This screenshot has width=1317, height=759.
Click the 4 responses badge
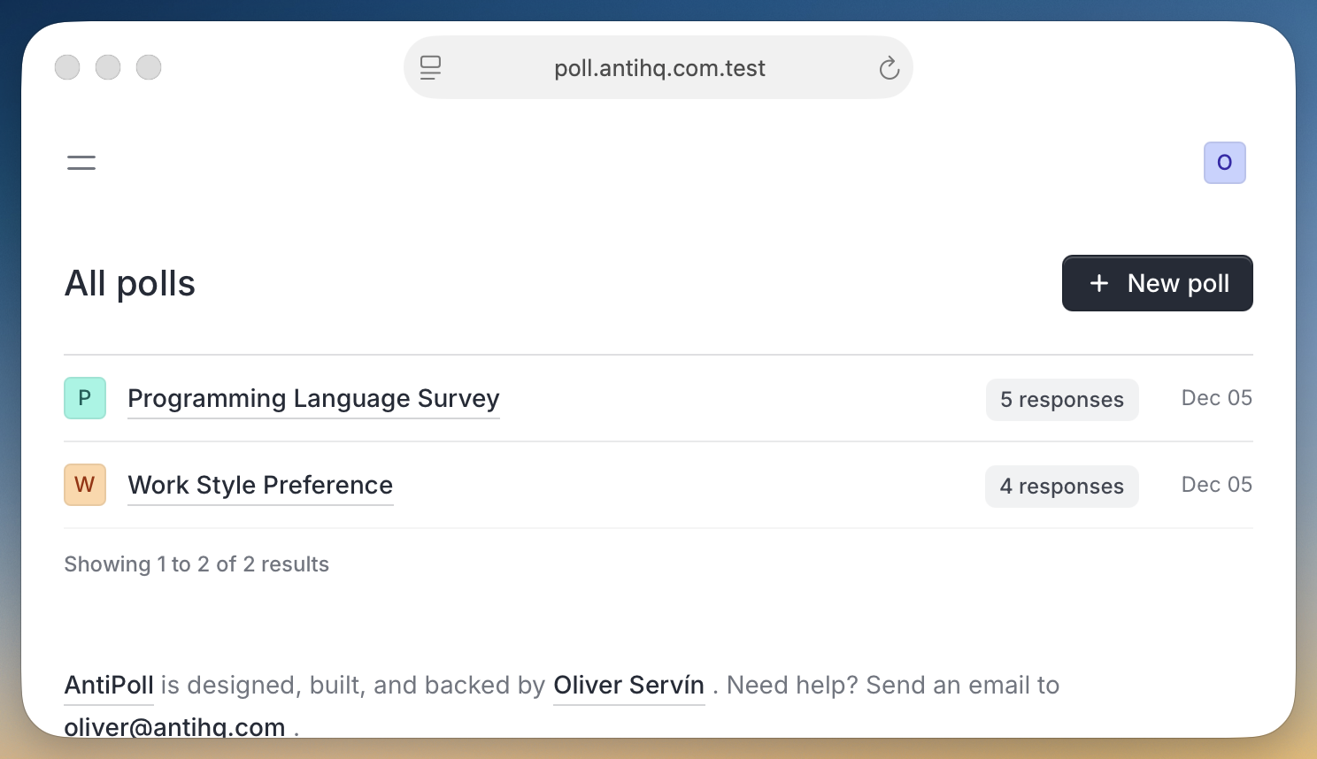1061,487
